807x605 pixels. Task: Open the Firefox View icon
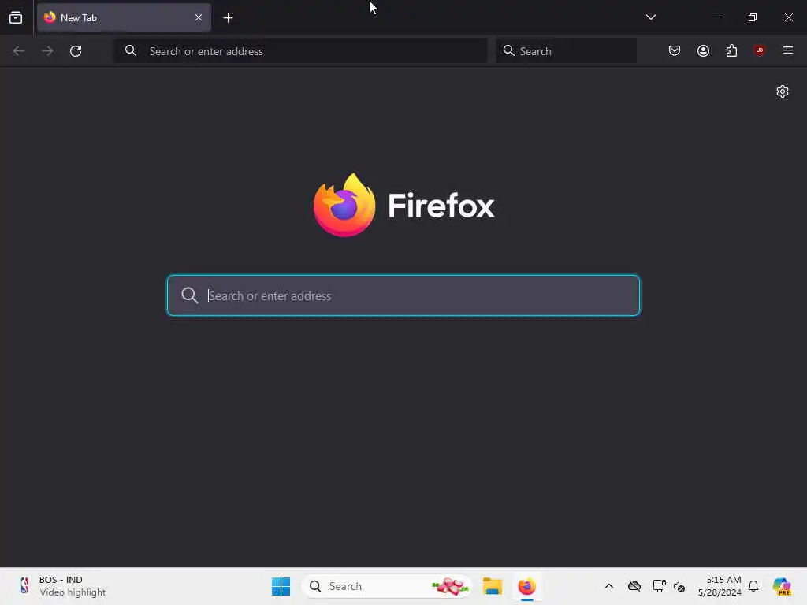click(x=16, y=17)
